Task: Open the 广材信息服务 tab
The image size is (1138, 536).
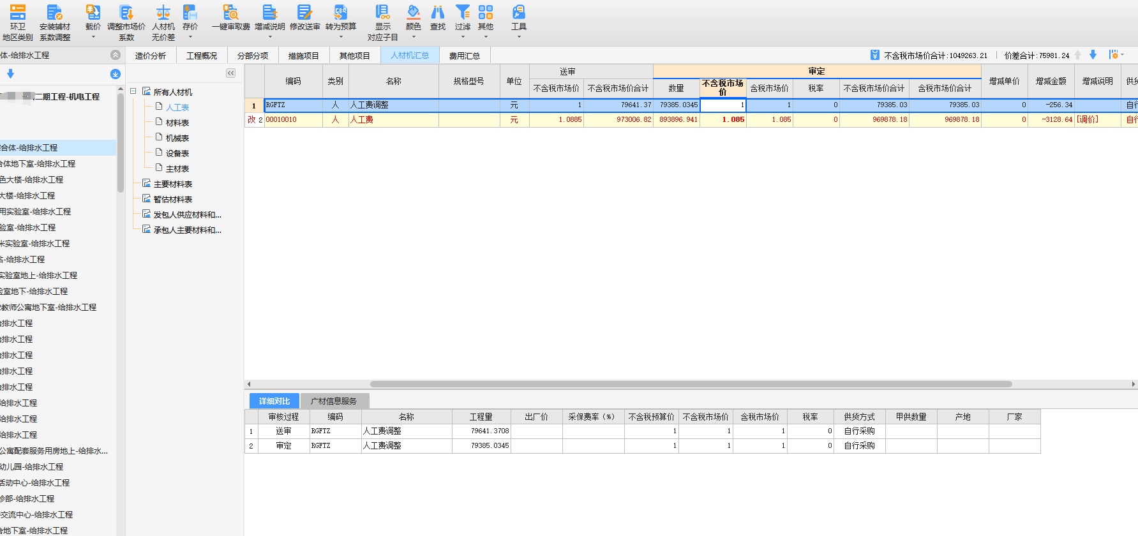Action: click(x=334, y=401)
